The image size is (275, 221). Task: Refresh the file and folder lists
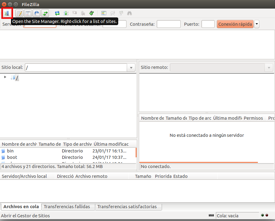click(x=57, y=13)
